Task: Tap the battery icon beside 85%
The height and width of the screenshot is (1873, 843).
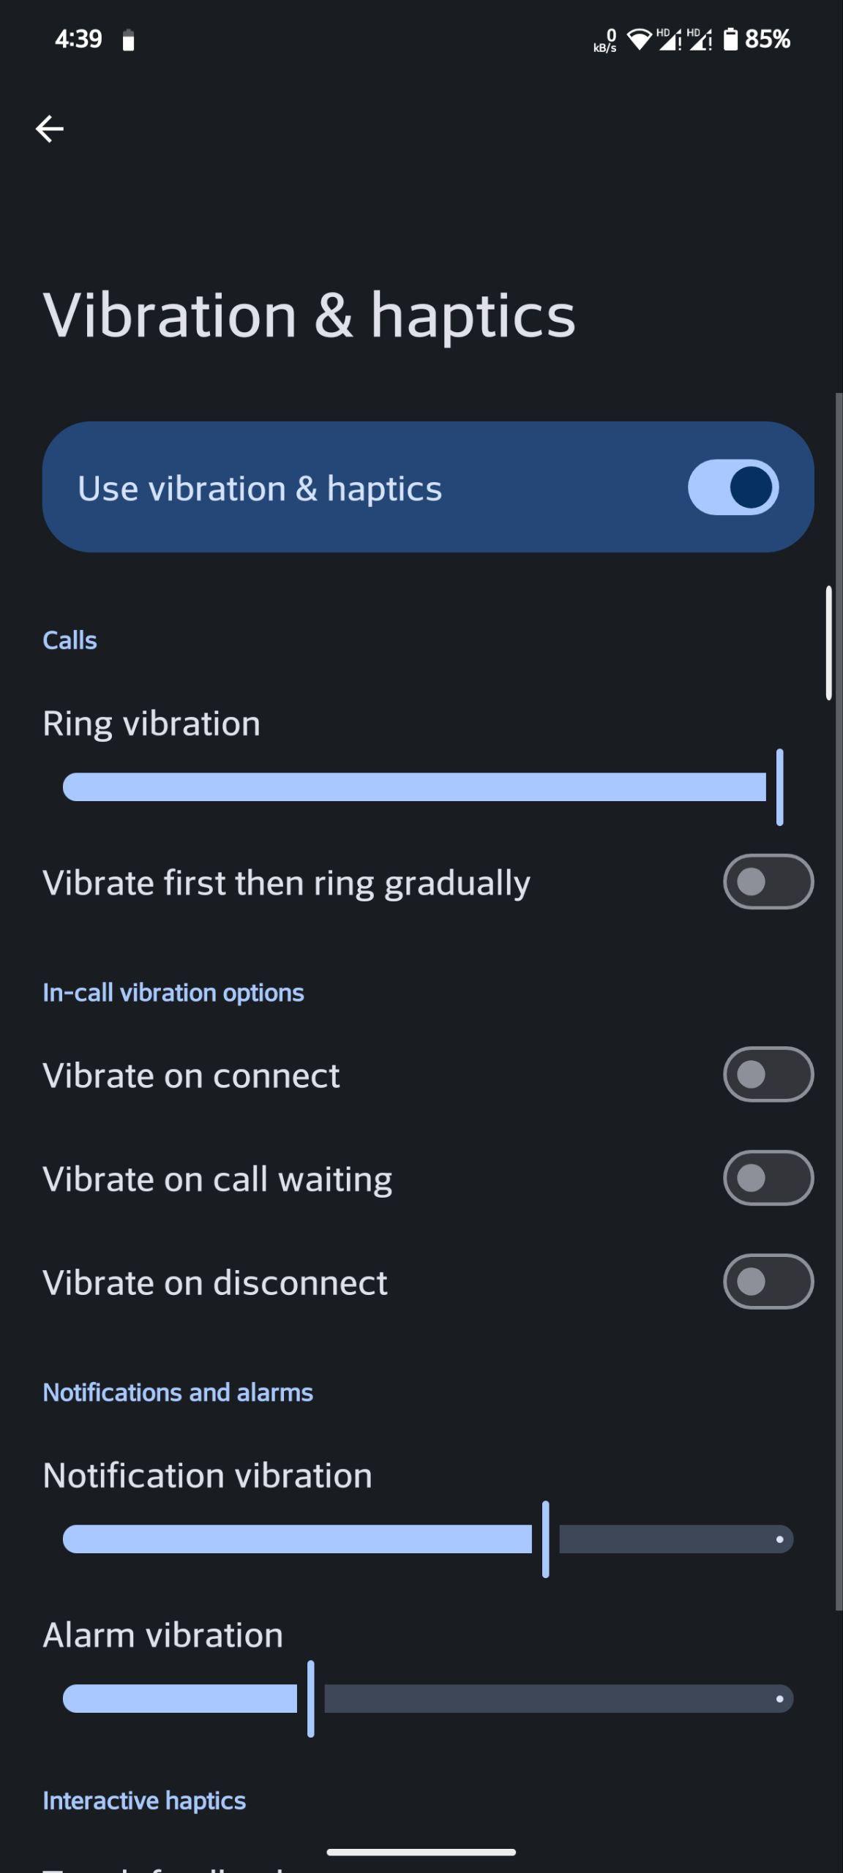Action: click(x=730, y=39)
